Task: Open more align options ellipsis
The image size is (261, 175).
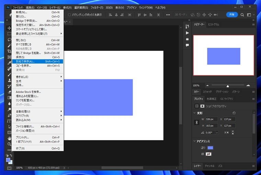Action: pyautogui.click(x=168, y=15)
